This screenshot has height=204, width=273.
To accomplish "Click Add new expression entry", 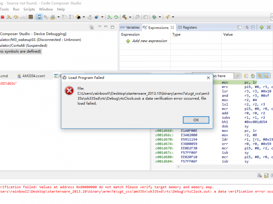I will pyautogui.click(x=149, y=41).
